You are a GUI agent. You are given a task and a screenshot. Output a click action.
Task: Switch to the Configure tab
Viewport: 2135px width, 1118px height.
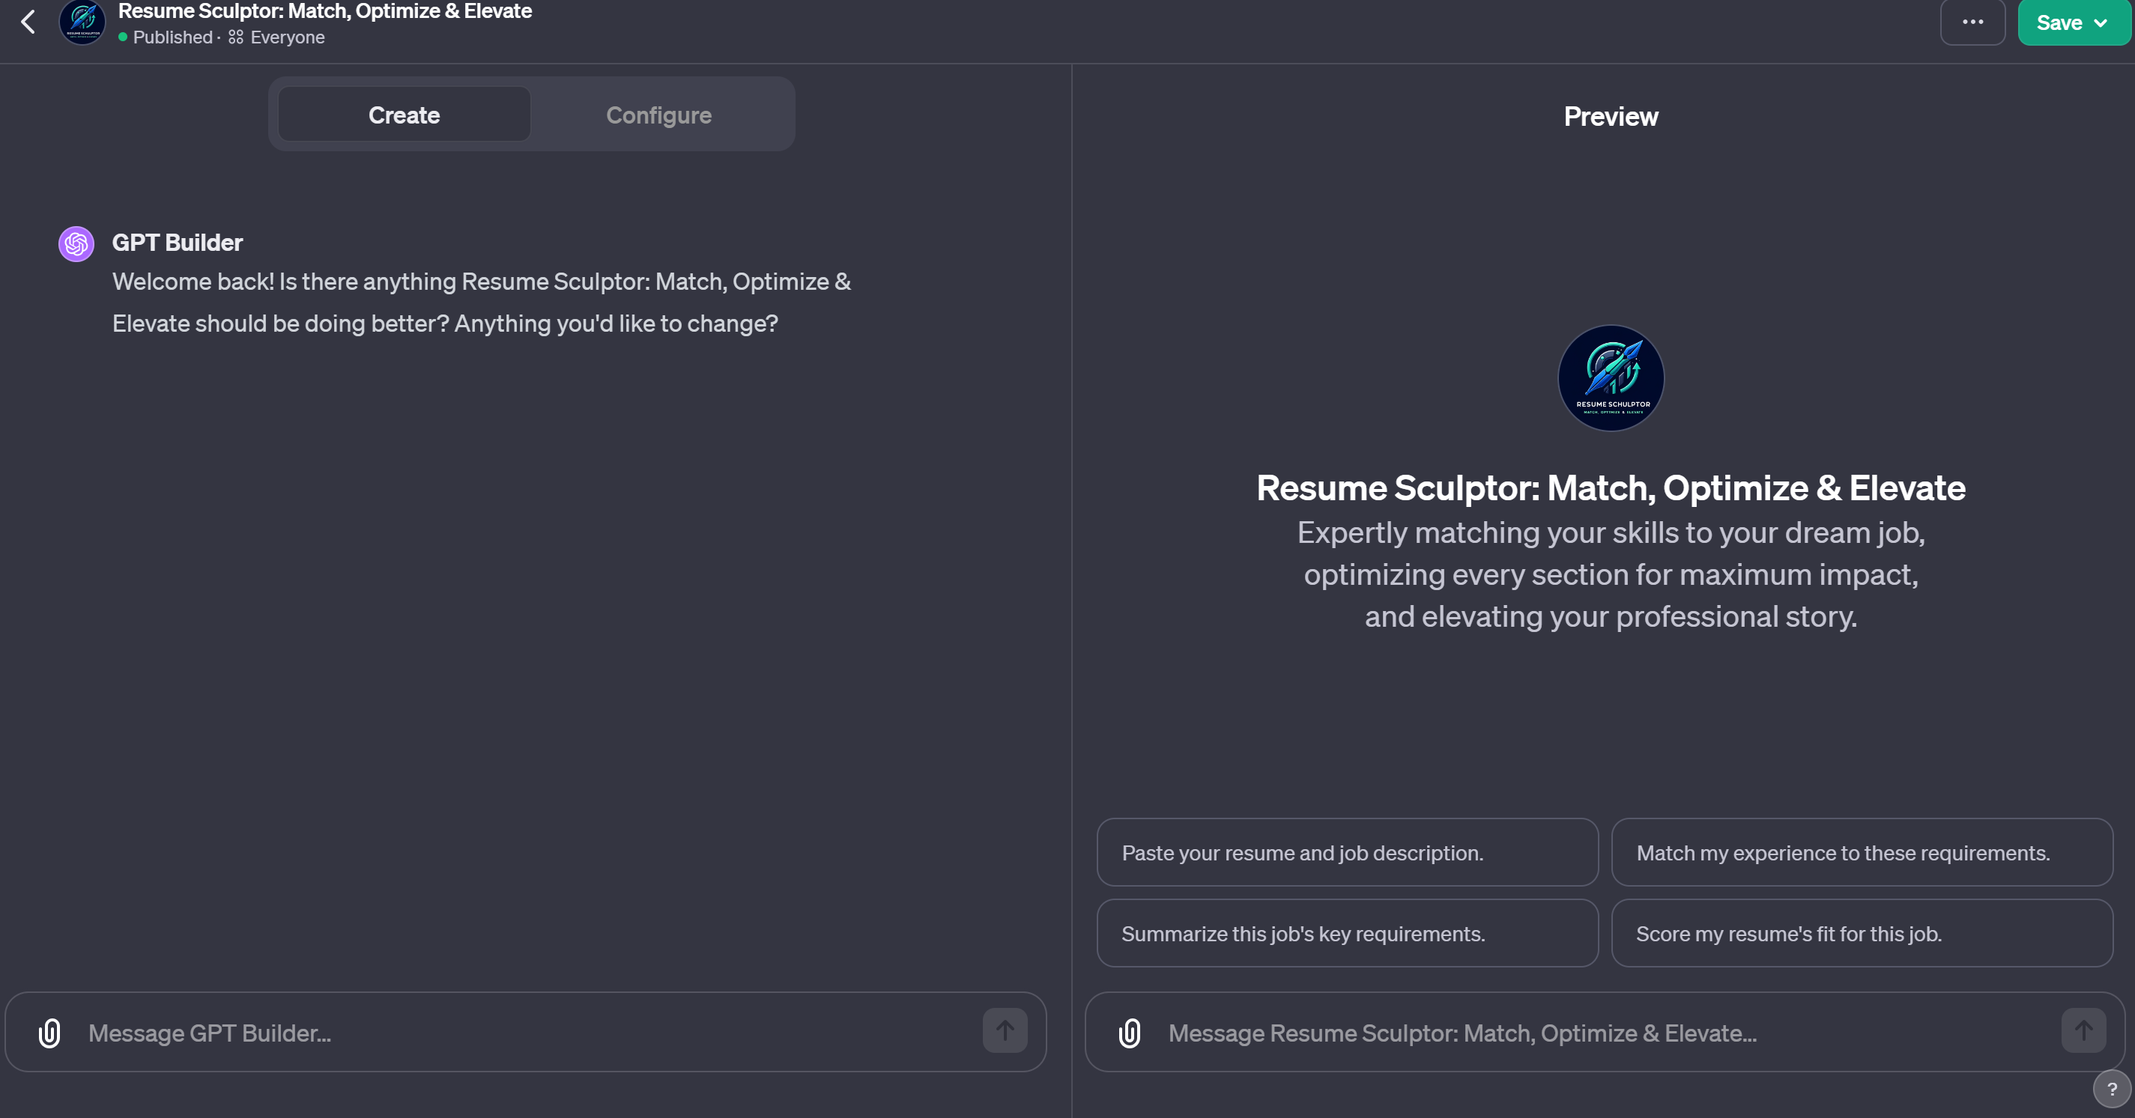[658, 115]
